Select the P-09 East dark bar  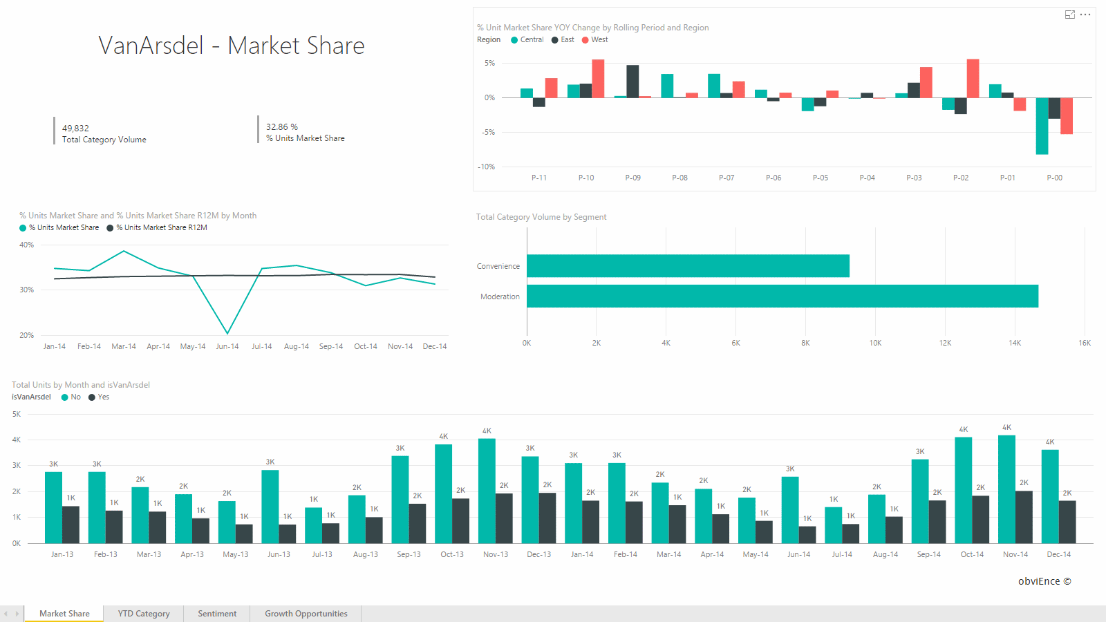point(632,82)
